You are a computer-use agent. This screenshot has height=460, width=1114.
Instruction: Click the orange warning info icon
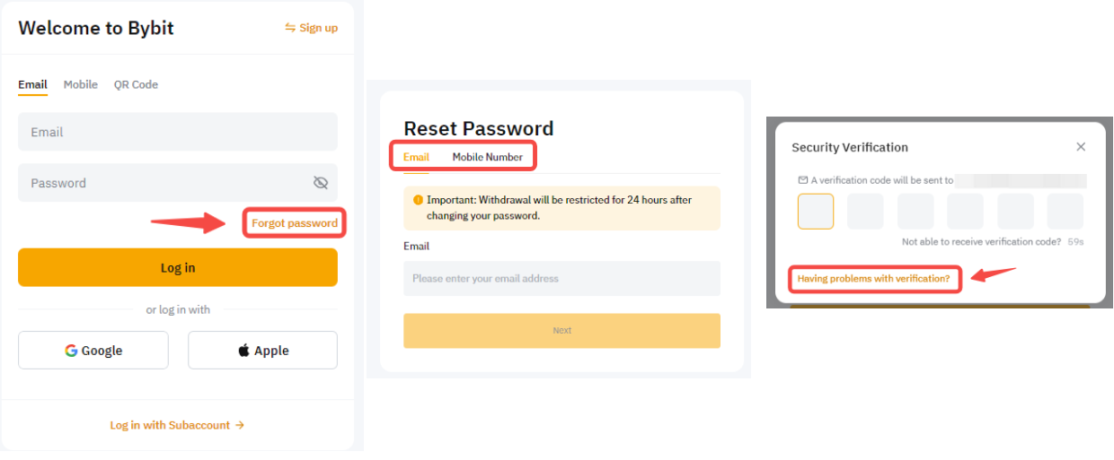click(x=418, y=200)
